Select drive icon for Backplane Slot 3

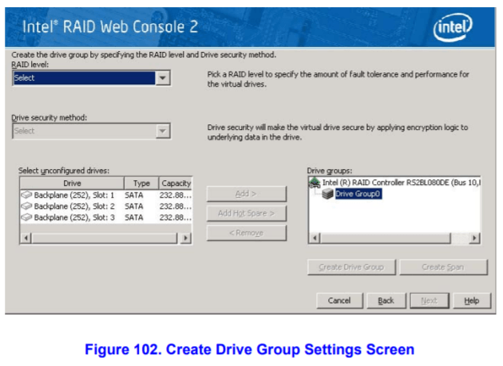click(x=26, y=218)
